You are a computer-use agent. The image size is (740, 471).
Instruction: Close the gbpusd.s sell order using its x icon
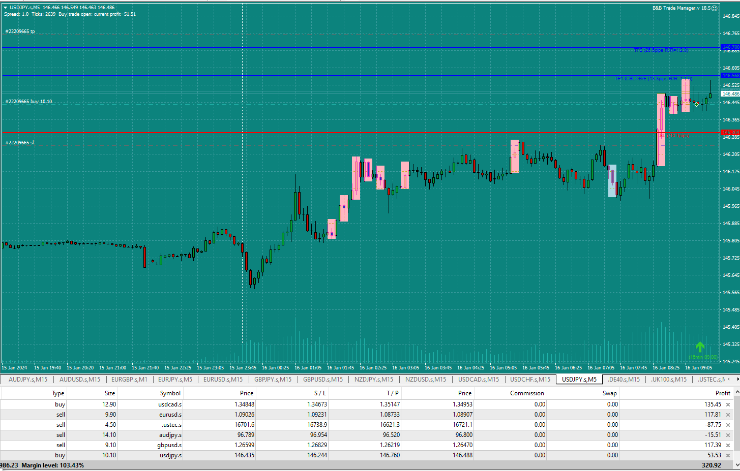click(x=728, y=446)
